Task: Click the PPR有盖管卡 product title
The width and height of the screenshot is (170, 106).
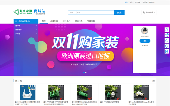Action: [56, 103]
